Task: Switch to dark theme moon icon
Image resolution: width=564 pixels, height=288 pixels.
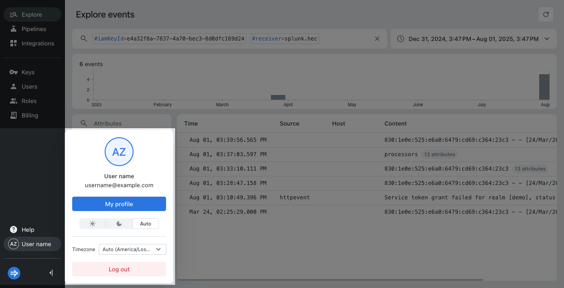Action: pos(119,224)
